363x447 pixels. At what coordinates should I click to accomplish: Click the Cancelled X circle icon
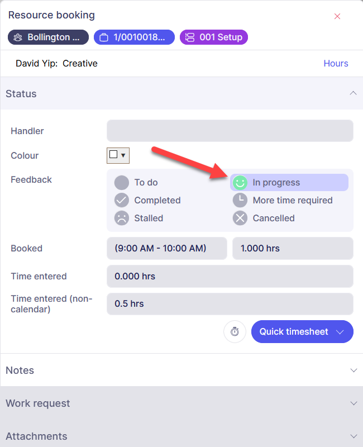[x=240, y=218]
